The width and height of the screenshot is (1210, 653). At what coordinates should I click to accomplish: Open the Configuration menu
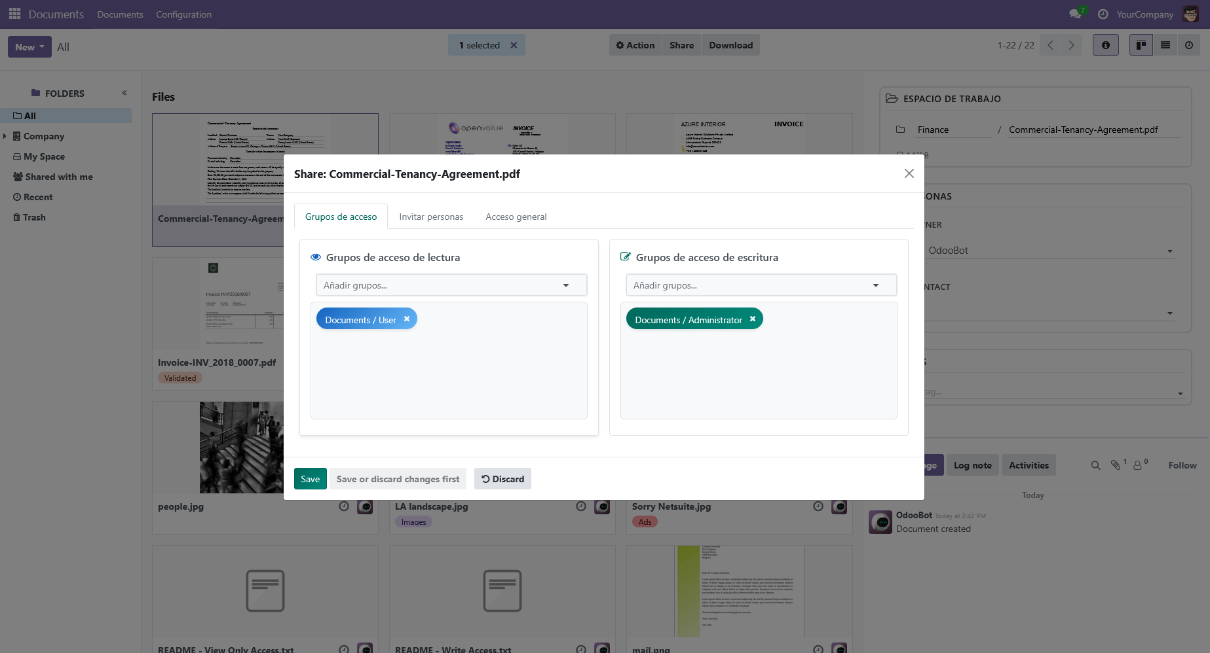[x=183, y=14]
